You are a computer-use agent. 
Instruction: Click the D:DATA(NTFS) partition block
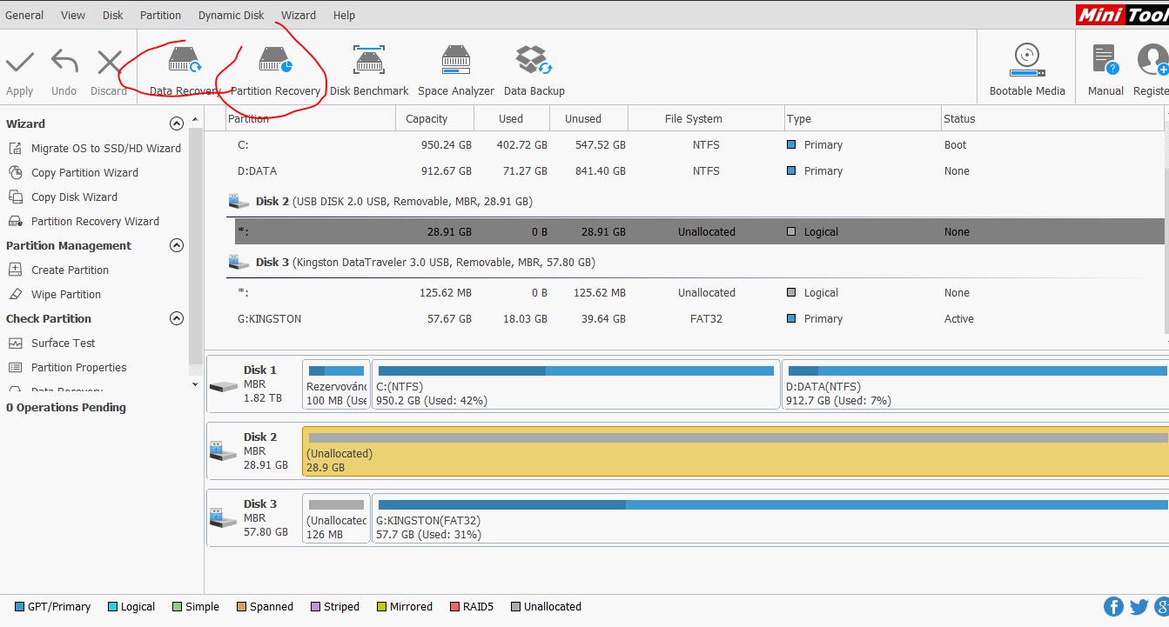click(x=975, y=384)
